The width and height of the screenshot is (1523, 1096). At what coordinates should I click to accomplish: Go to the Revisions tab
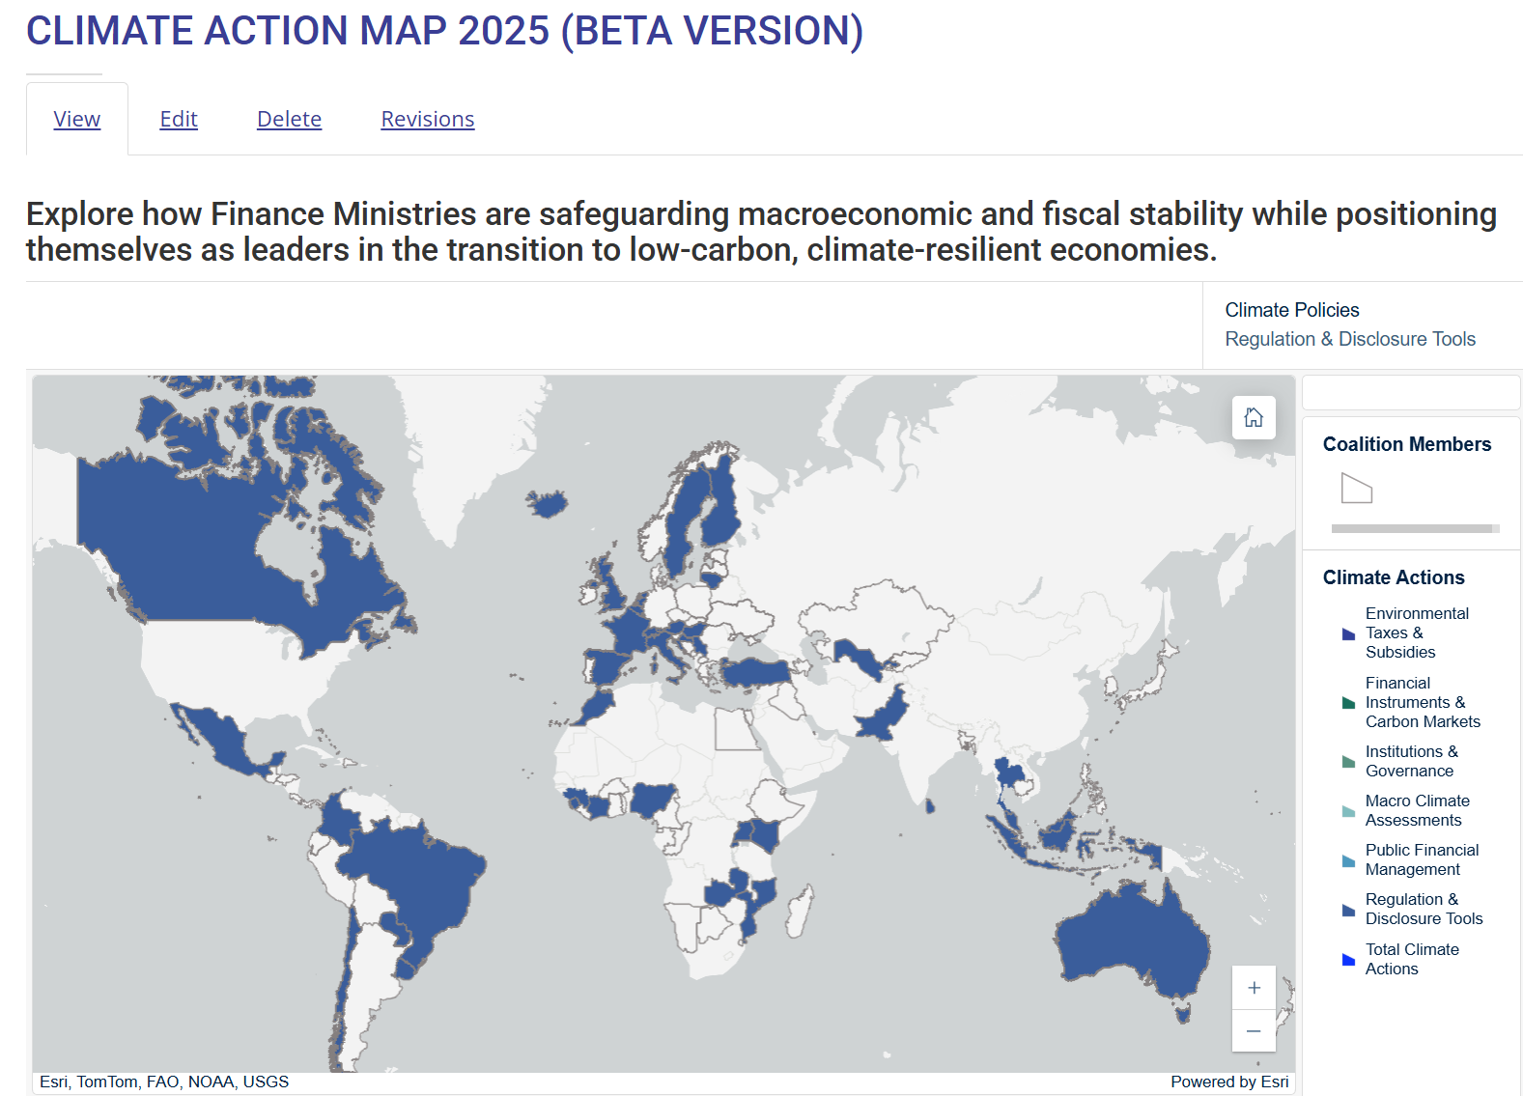tap(428, 119)
